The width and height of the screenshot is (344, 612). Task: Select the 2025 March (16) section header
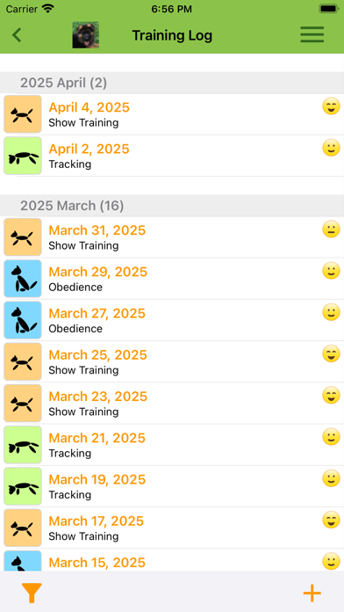pos(172,206)
